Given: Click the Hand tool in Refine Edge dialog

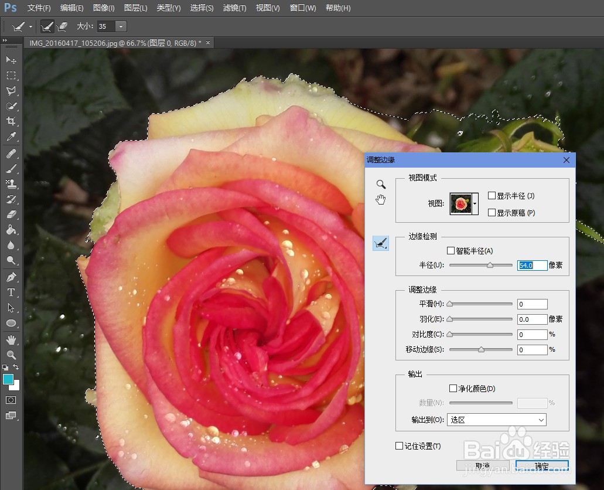Looking at the screenshot, I should point(381,200).
